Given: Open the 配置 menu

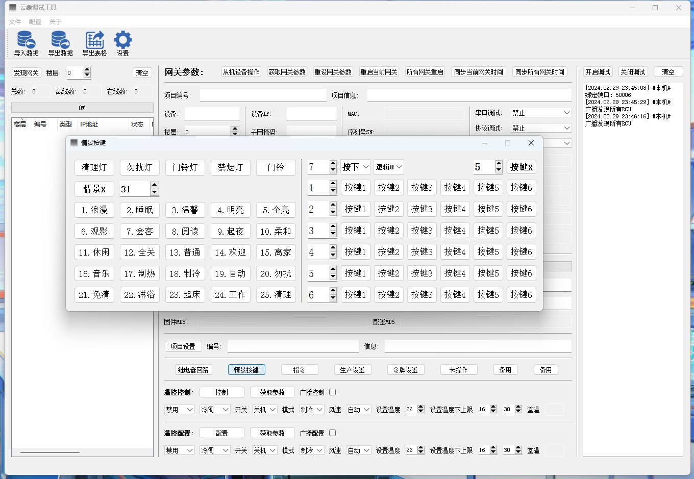Looking at the screenshot, I should [x=35, y=21].
